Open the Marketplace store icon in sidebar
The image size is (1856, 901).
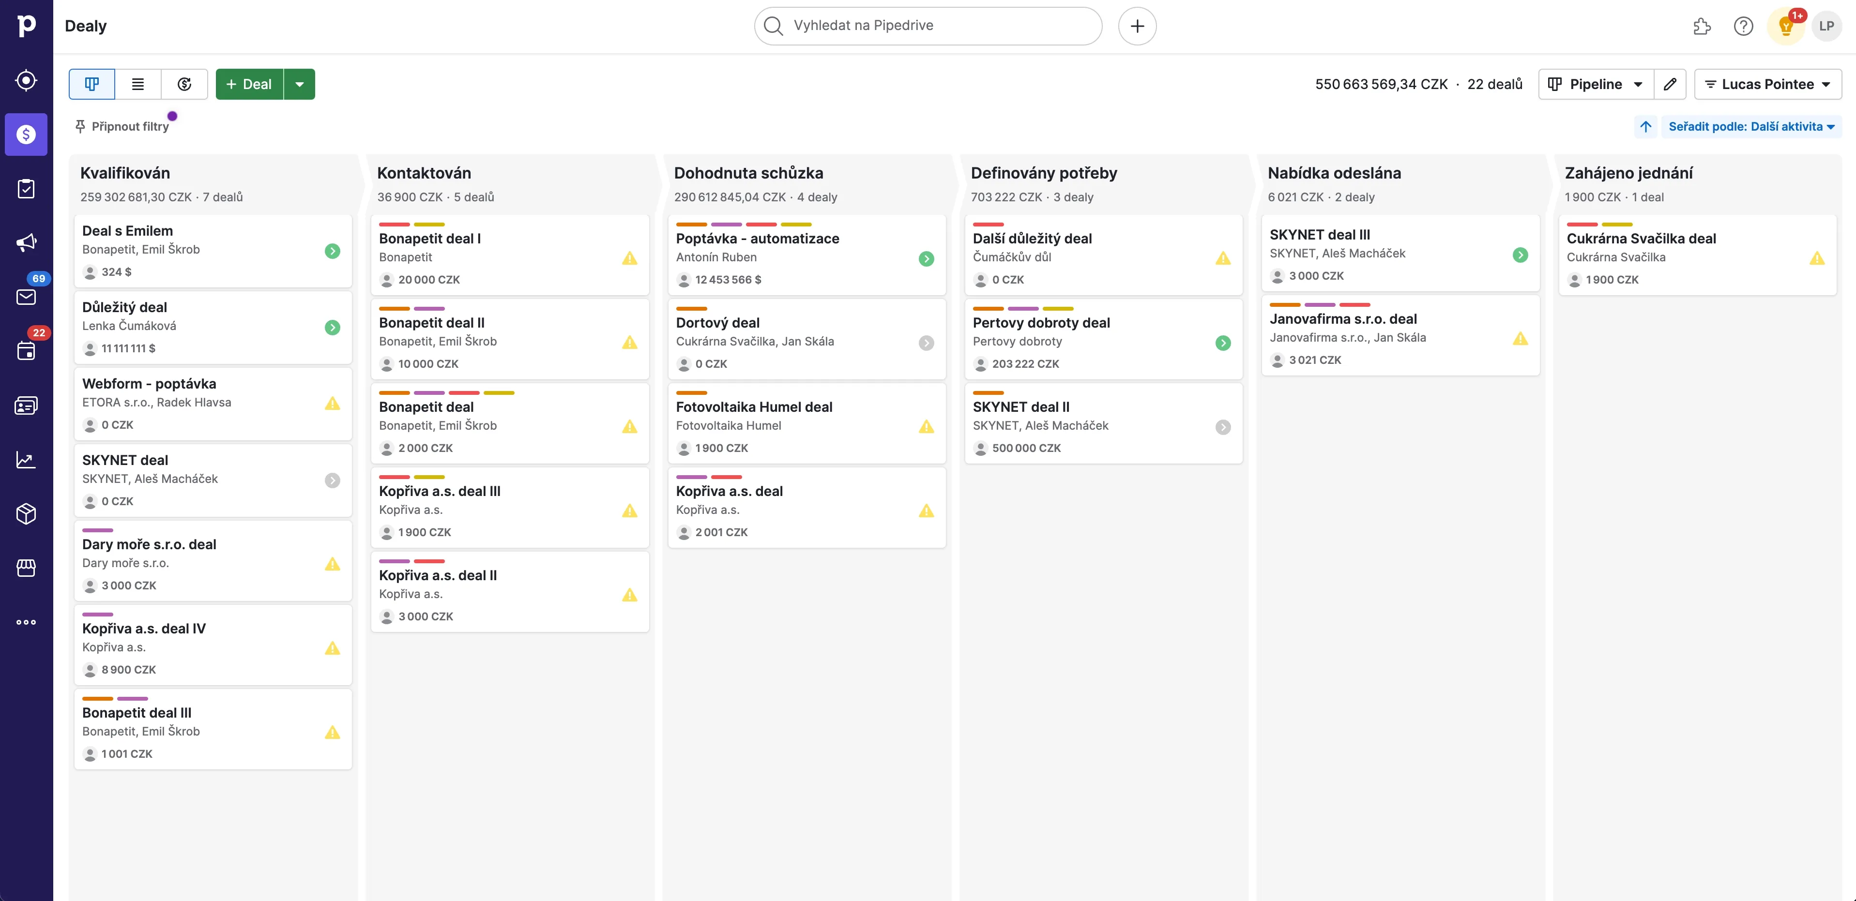[x=26, y=568]
